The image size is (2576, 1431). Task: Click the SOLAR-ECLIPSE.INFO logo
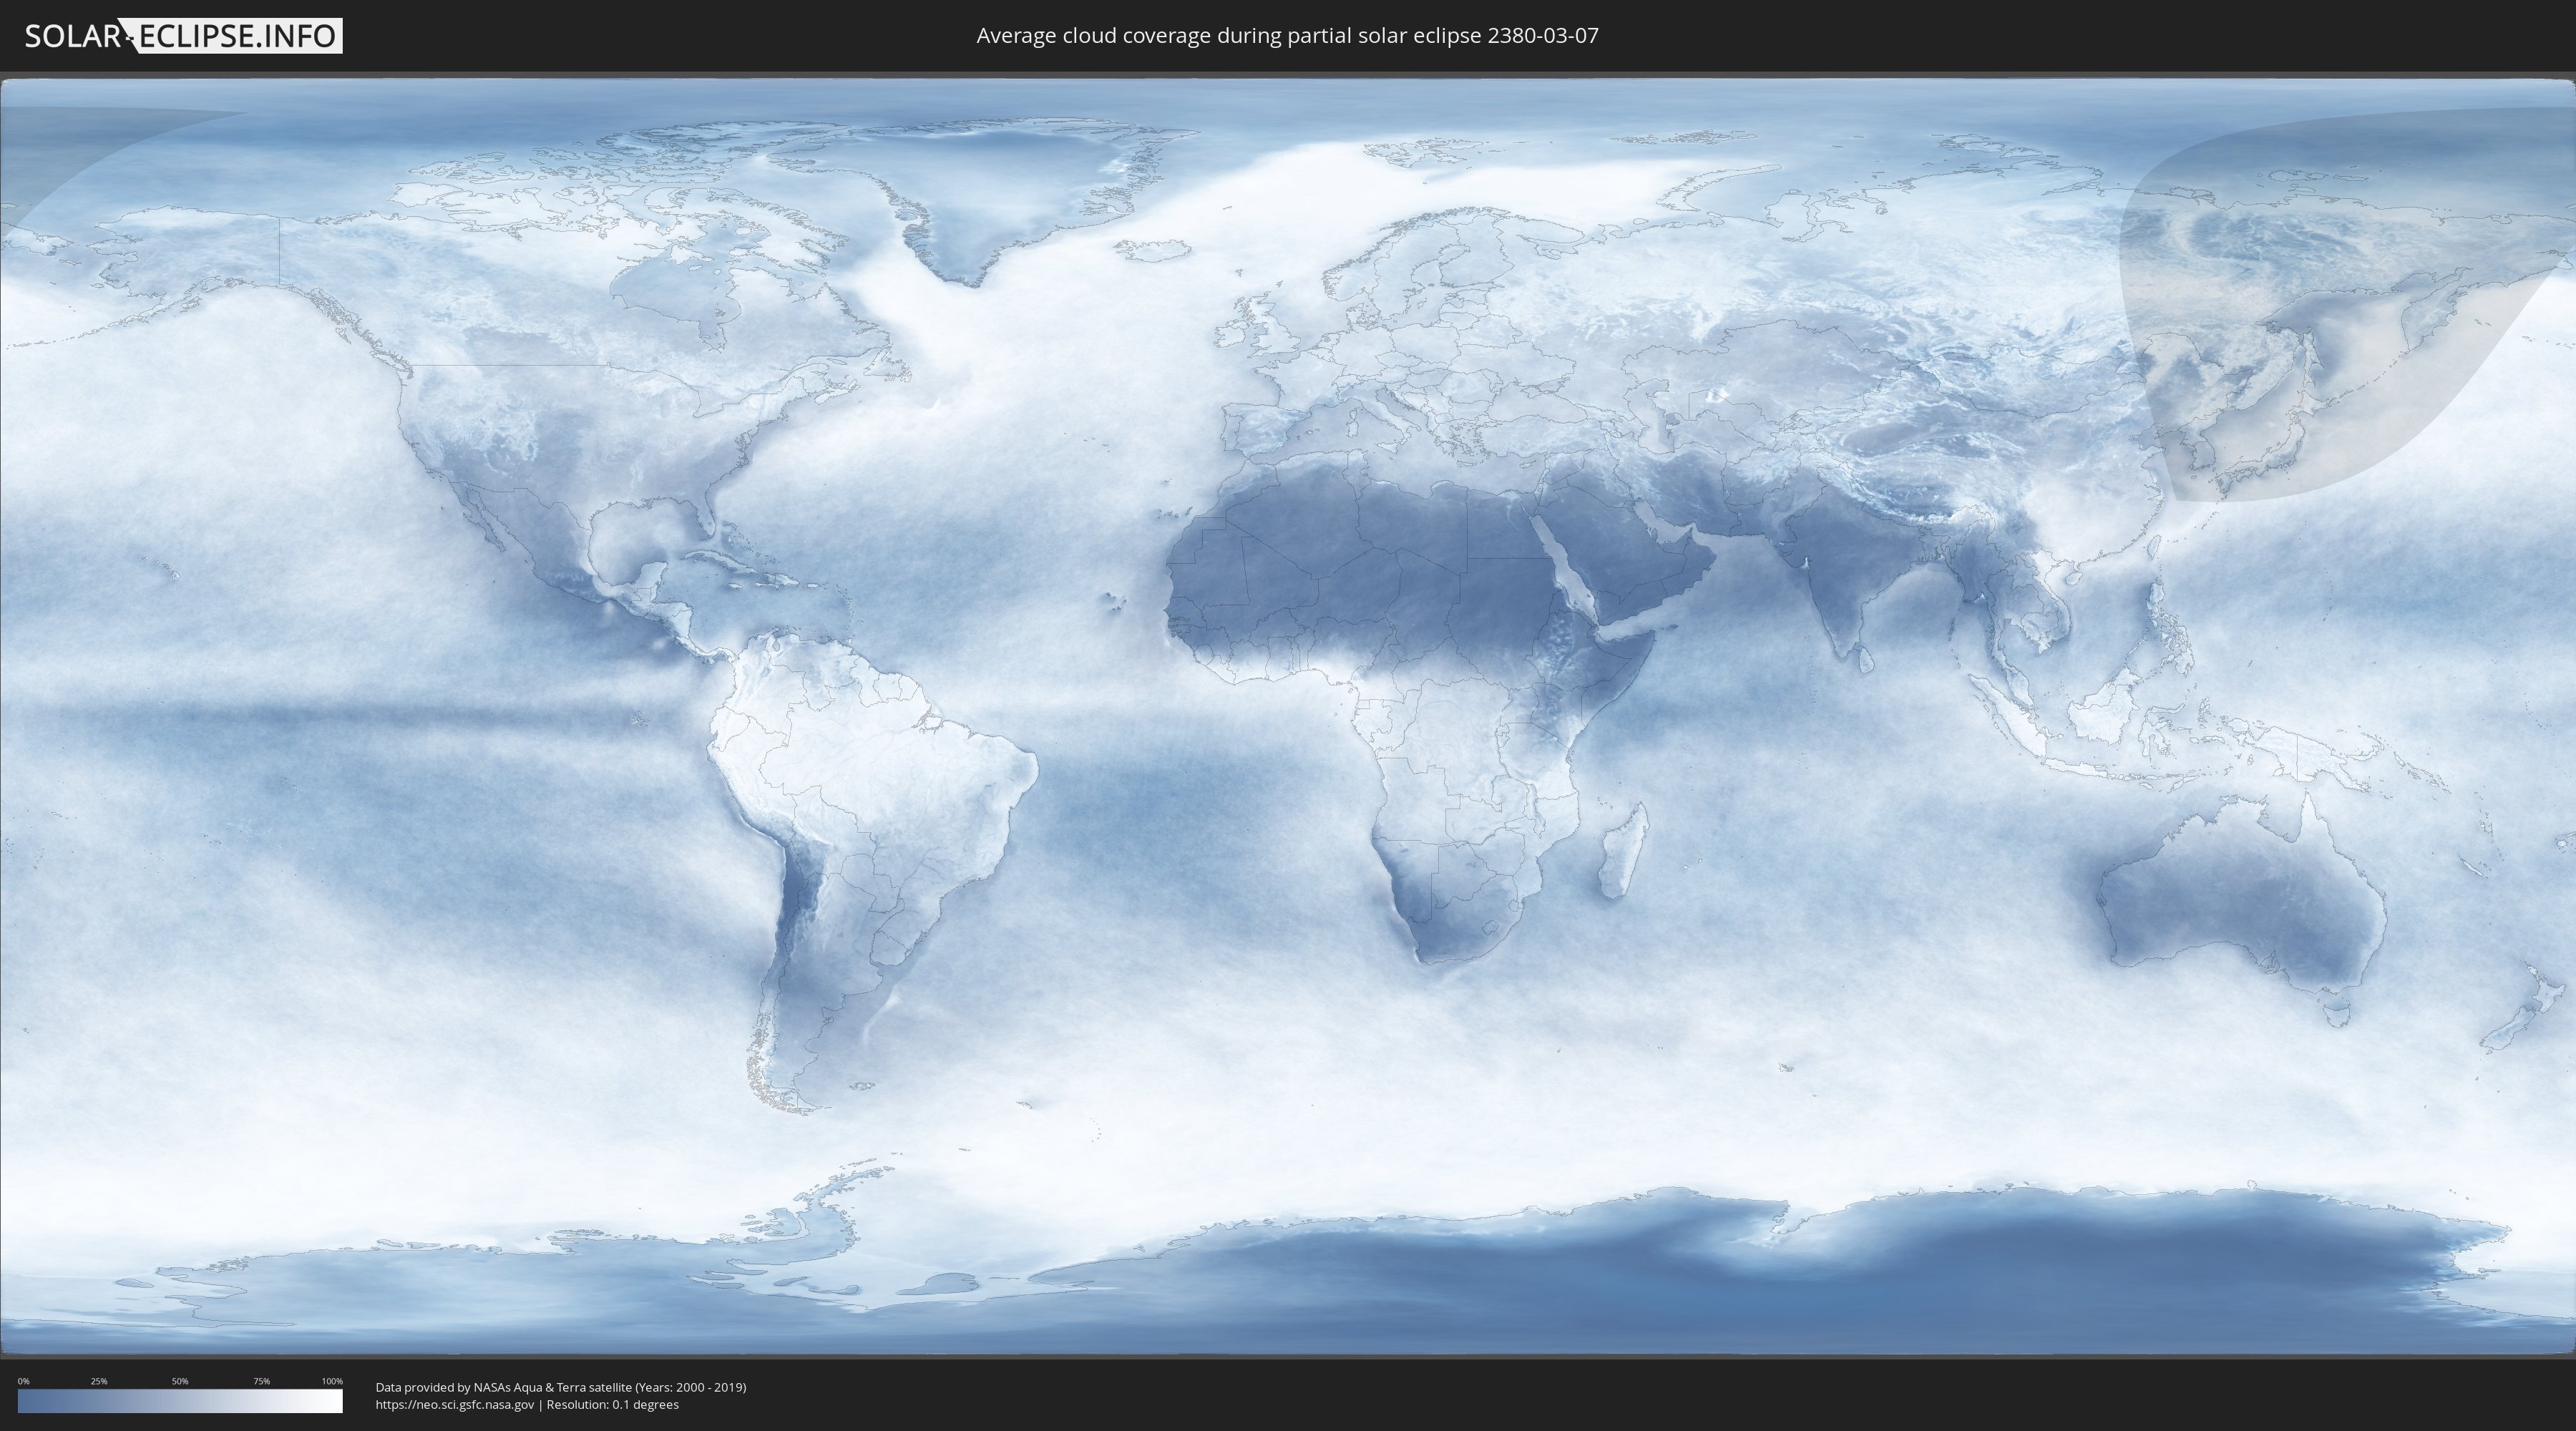(183, 36)
